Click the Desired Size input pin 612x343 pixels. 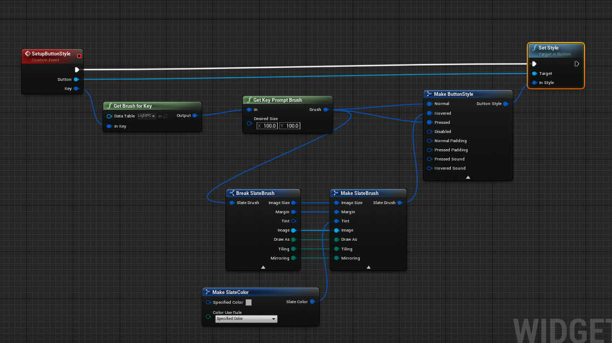tap(249, 123)
